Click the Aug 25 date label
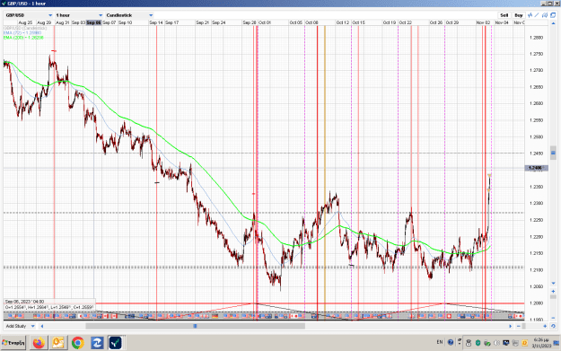The width and height of the screenshot is (561, 351). click(25, 22)
